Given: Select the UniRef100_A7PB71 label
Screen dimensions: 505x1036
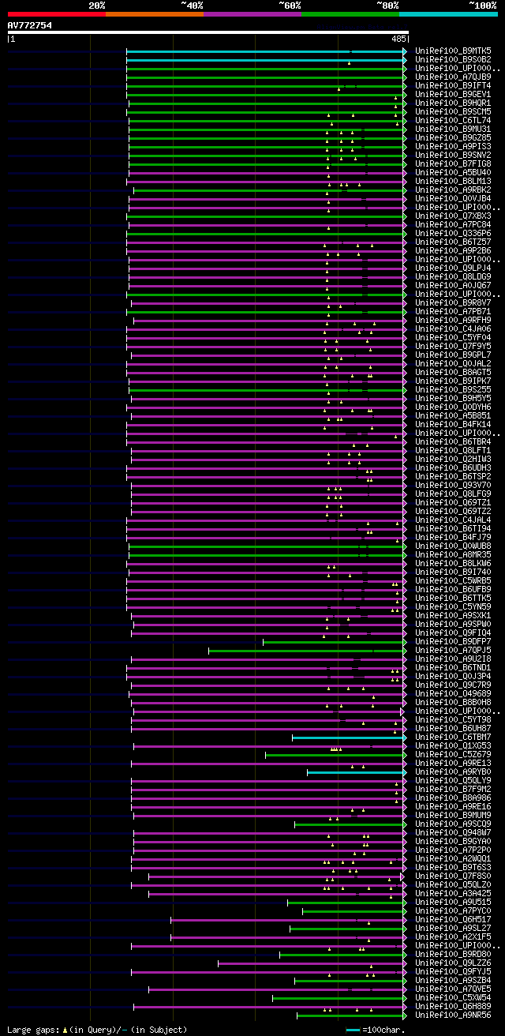Looking at the screenshot, I should pos(453,311).
